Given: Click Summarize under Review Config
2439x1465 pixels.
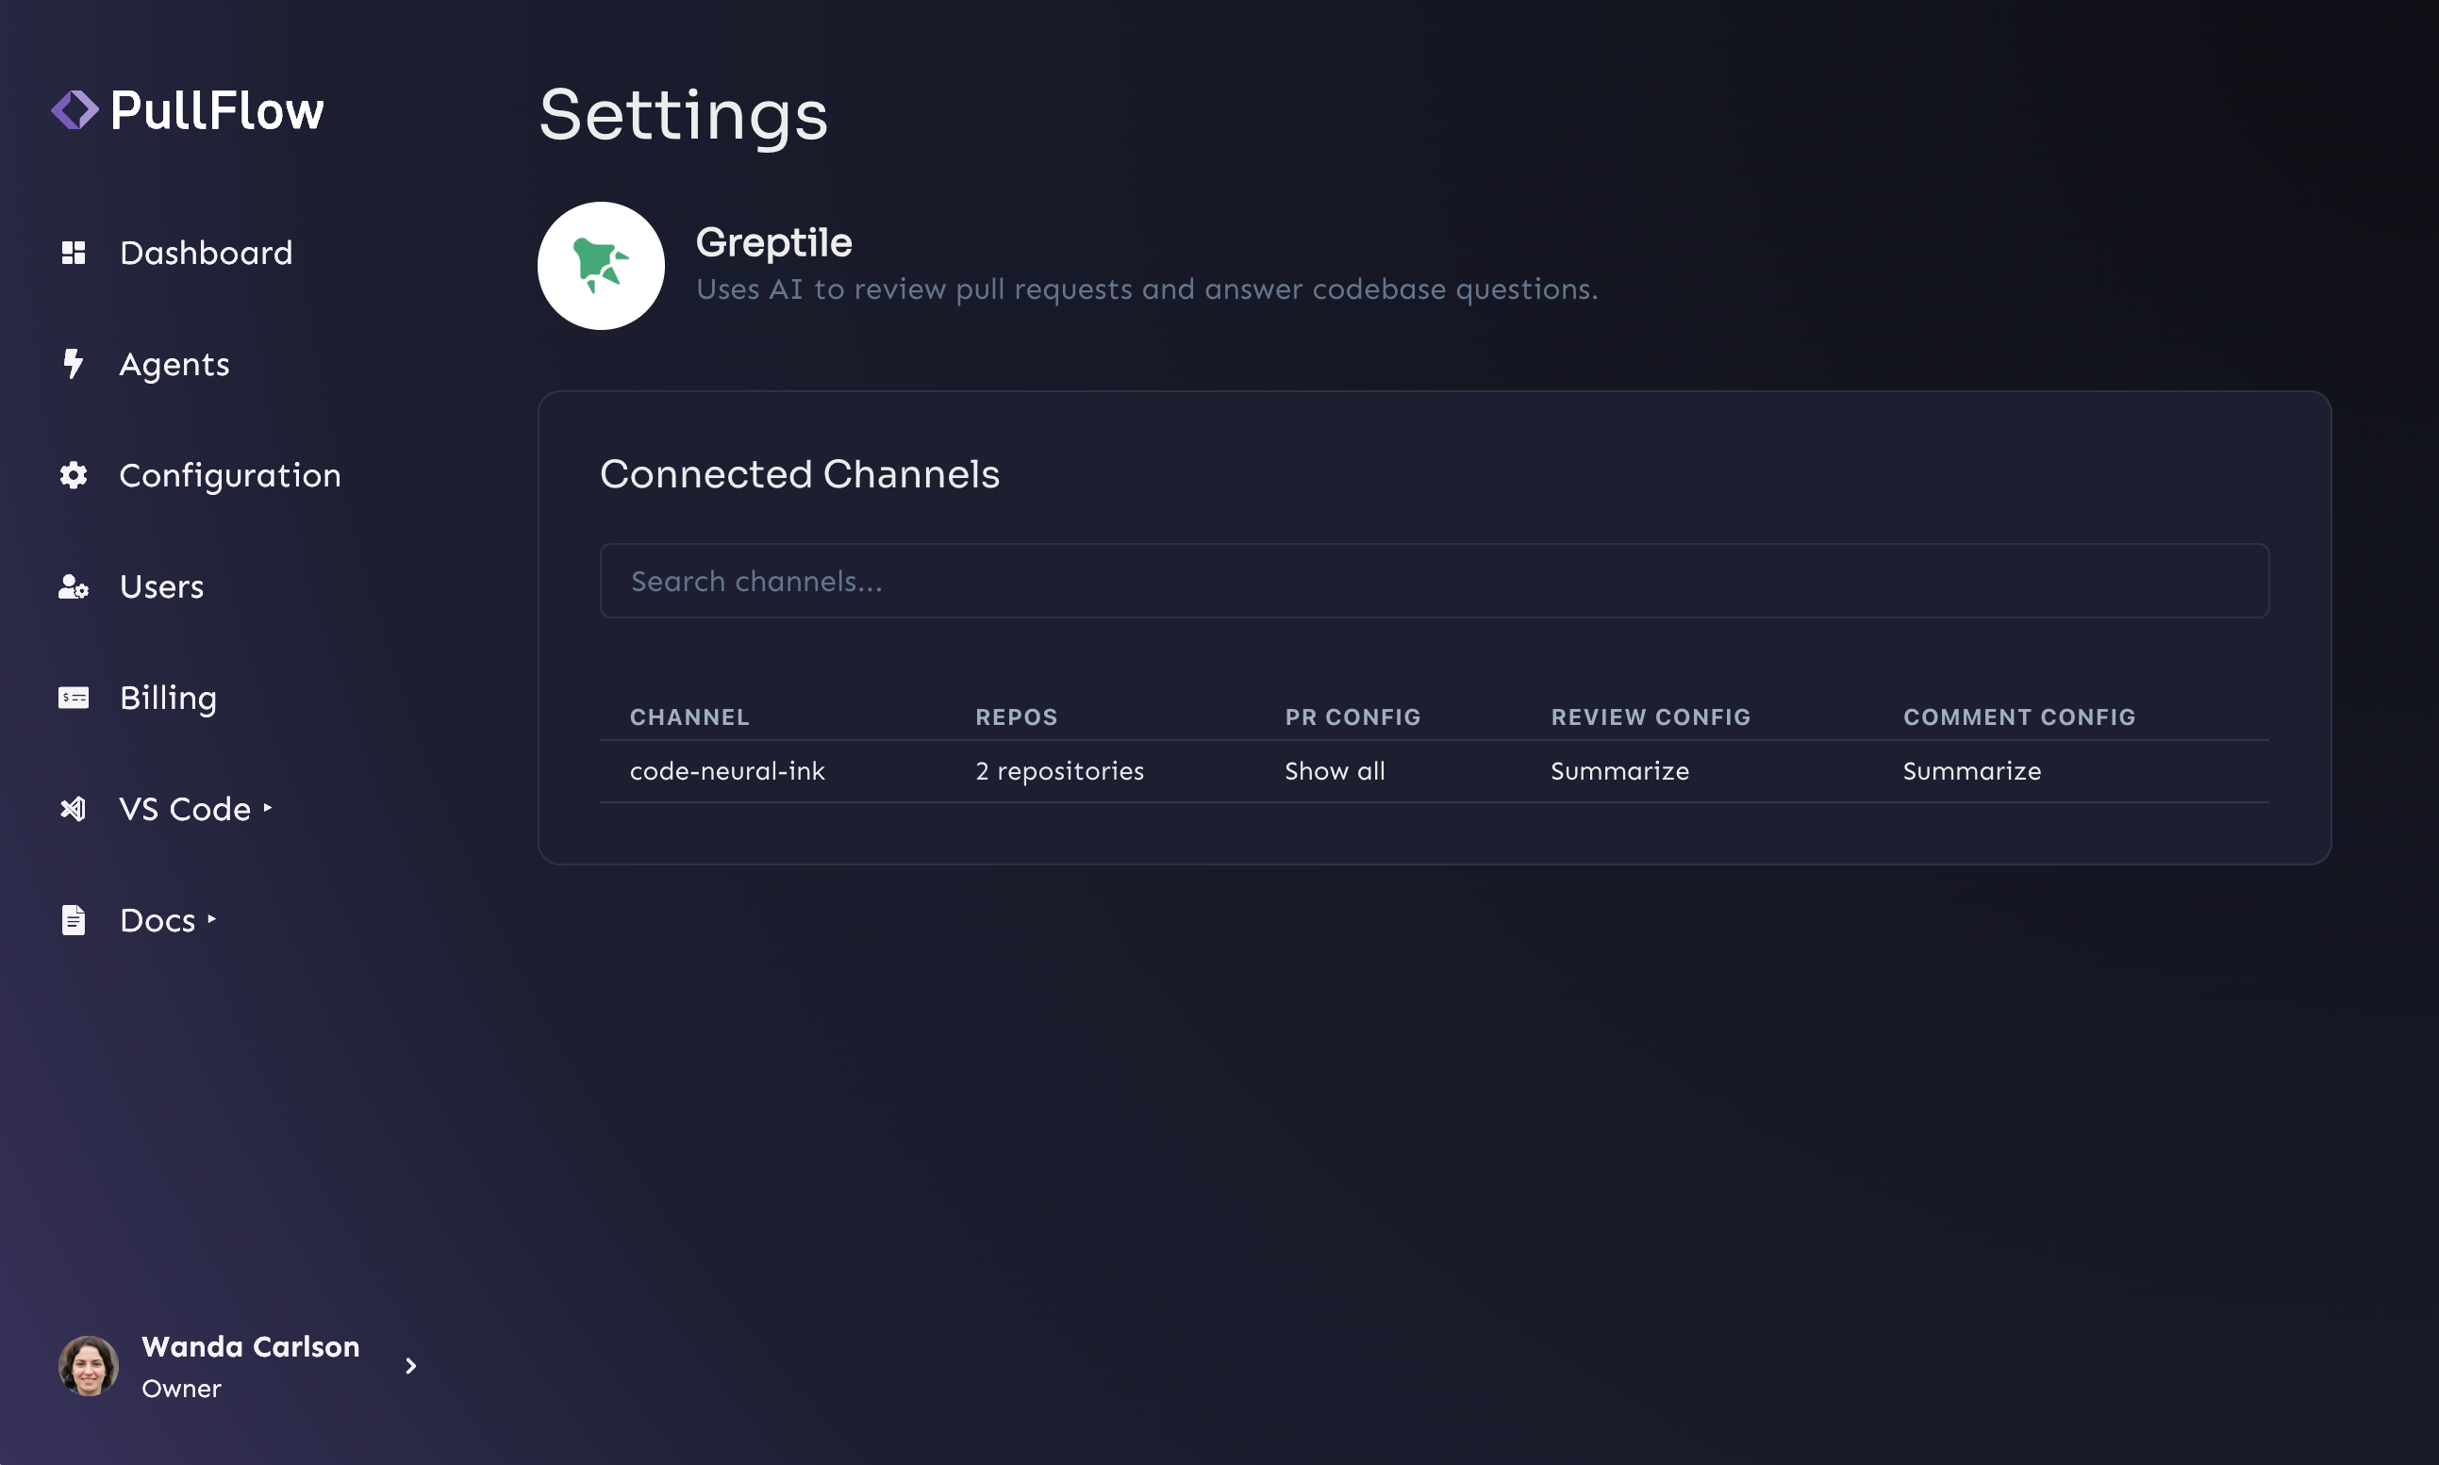Looking at the screenshot, I should (x=1619, y=771).
